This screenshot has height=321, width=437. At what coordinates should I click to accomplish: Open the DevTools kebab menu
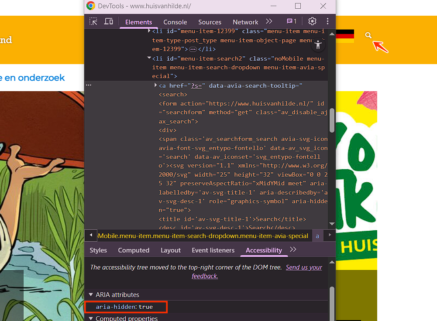click(x=327, y=21)
